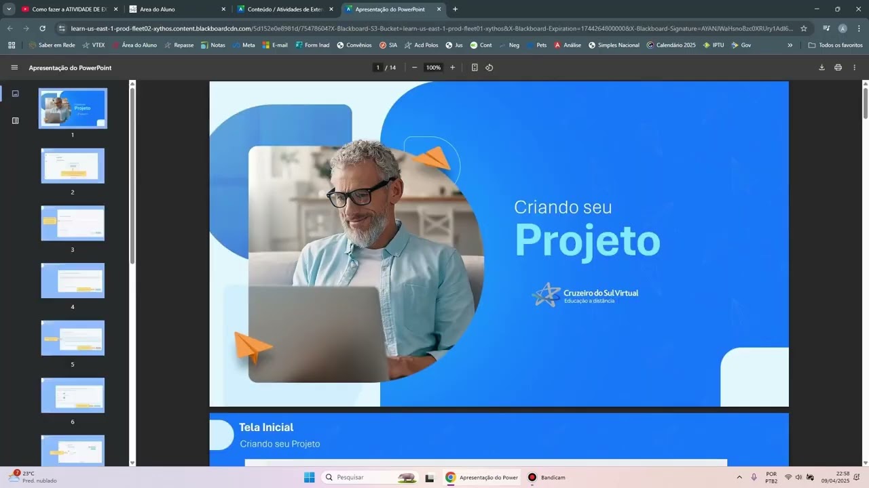869x488 pixels.
Task: Click the fit to page icon
Action: 475,68
